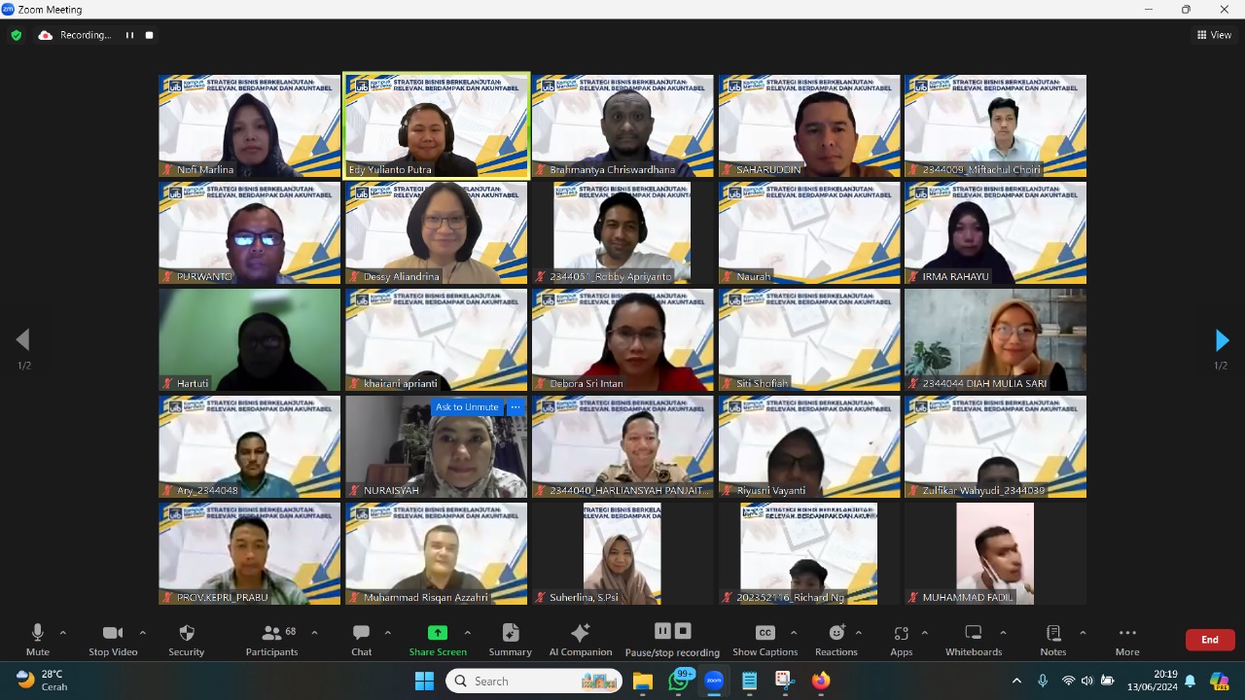Click Ask to Unmute on NURAISYAH
This screenshot has width=1245, height=700.
click(x=467, y=407)
